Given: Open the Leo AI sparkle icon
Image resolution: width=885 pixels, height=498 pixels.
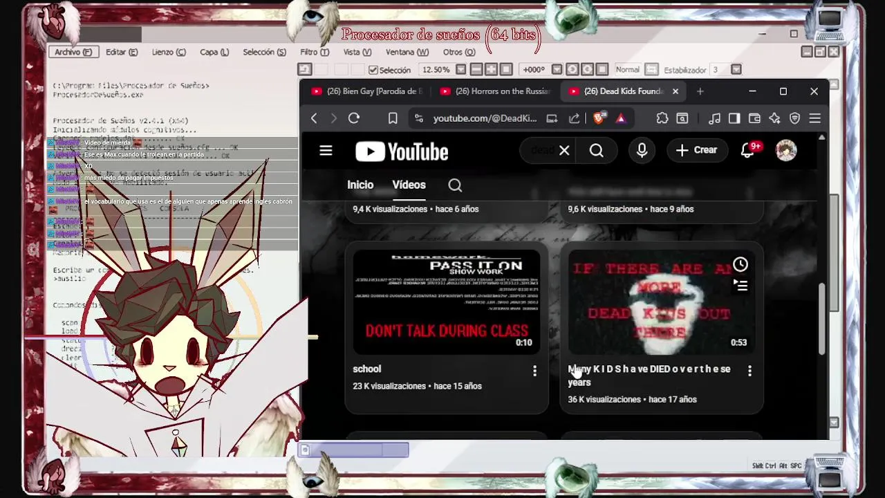Looking at the screenshot, I should (774, 118).
